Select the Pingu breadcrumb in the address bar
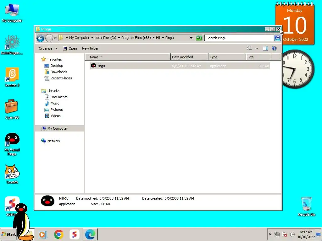322x241 pixels. click(169, 38)
